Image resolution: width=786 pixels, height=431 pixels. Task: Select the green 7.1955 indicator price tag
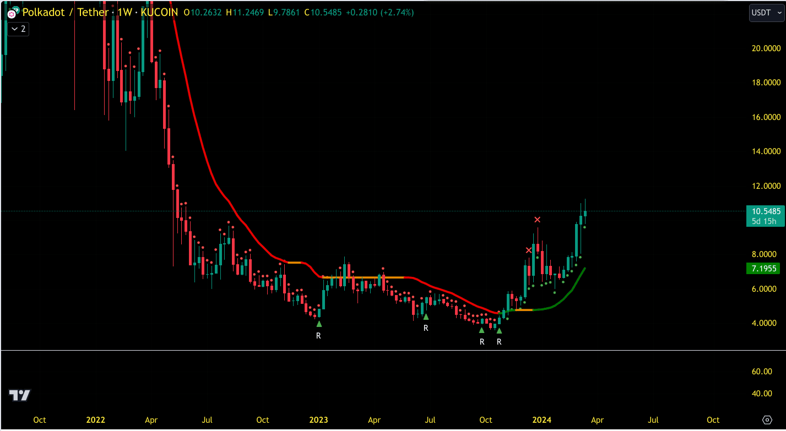[765, 269]
